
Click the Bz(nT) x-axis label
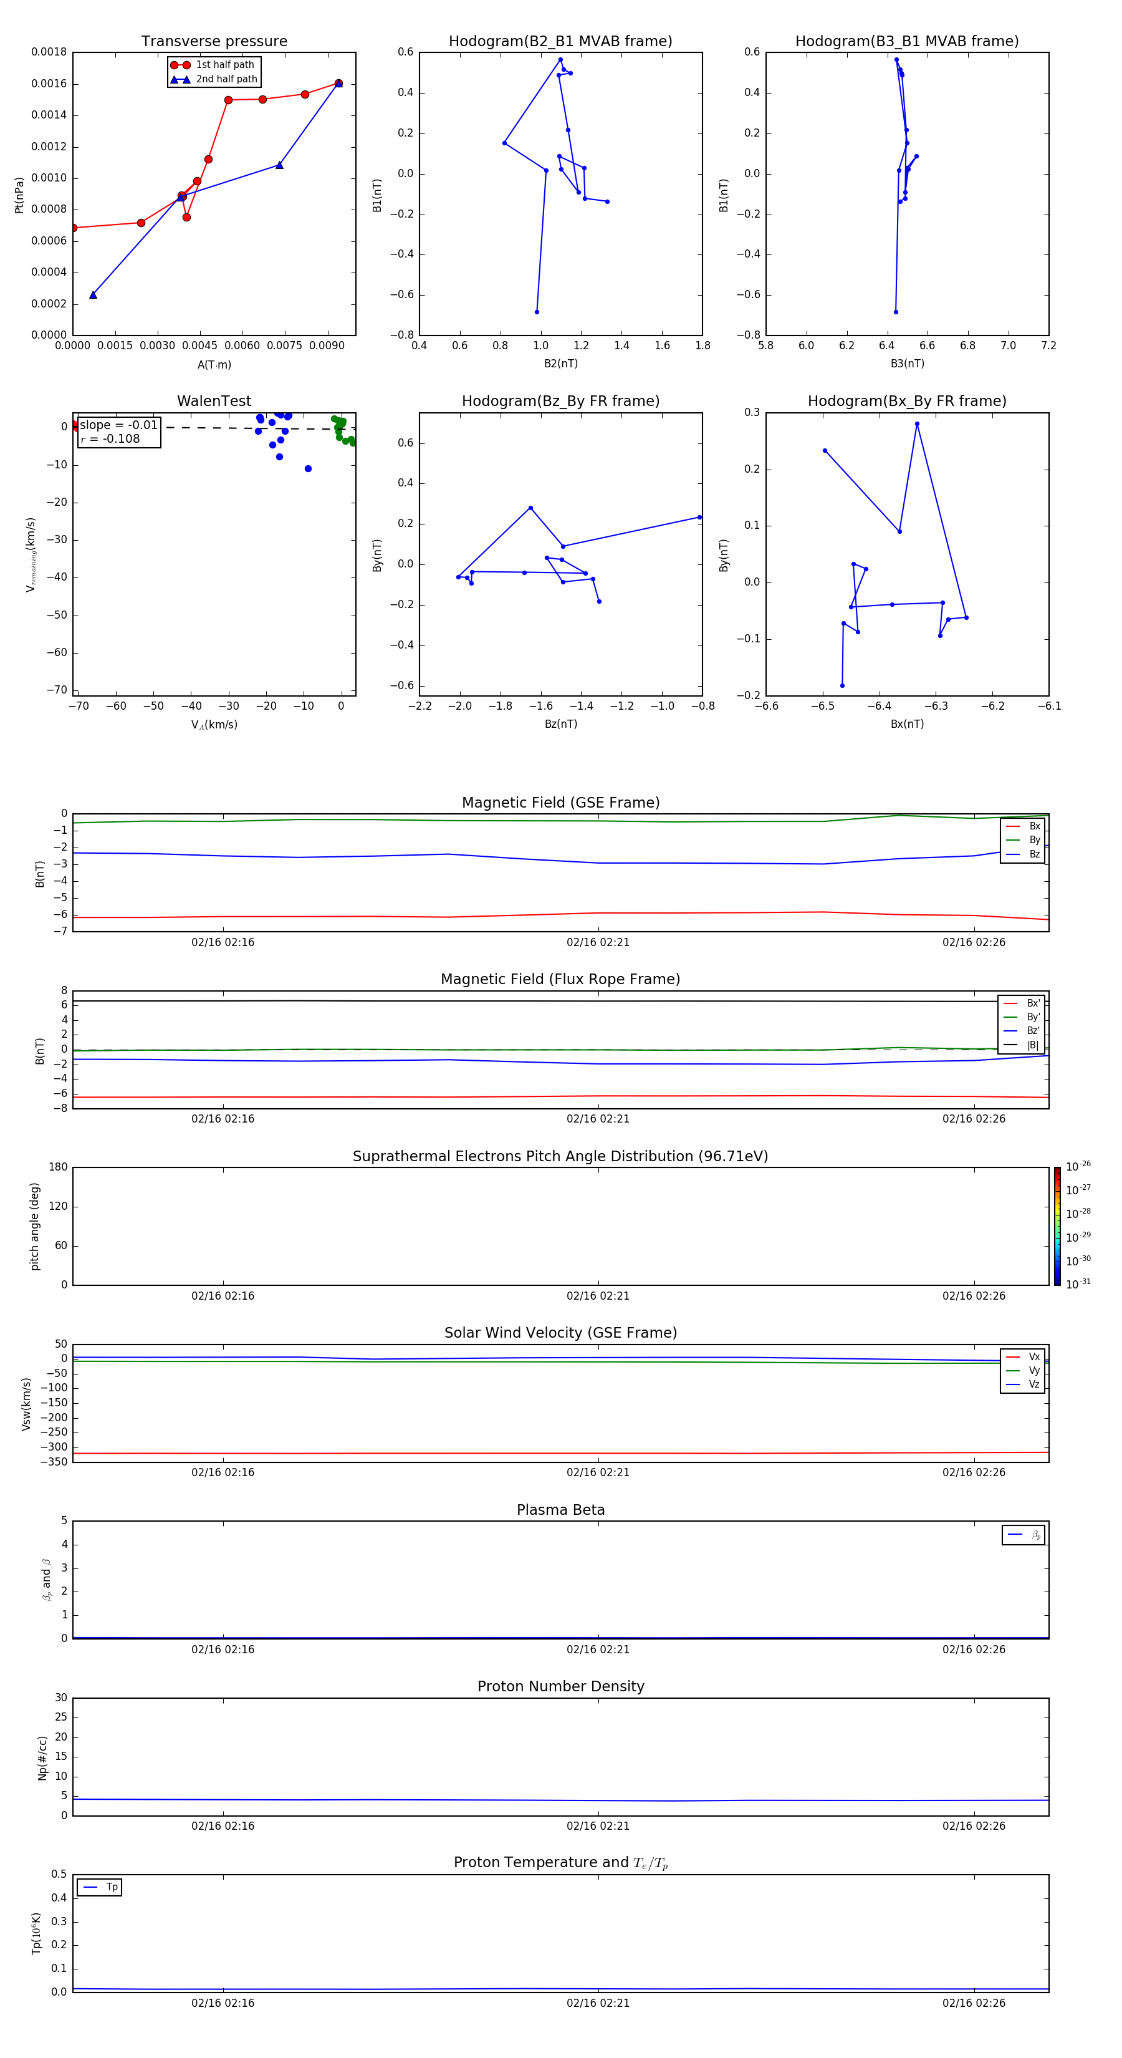click(x=560, y=724)
